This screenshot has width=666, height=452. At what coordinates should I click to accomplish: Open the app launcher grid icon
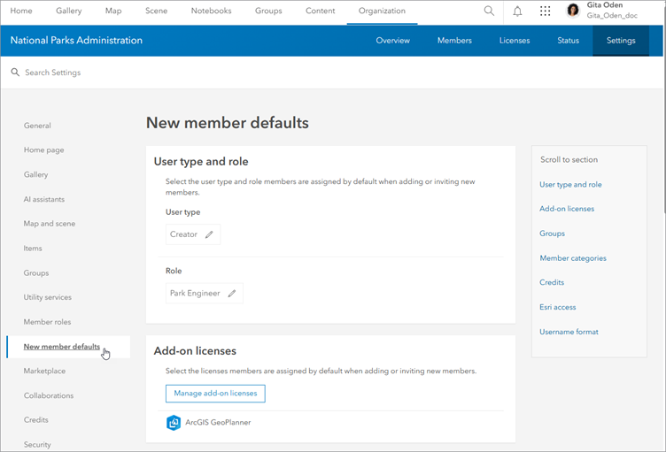(545, 11)
